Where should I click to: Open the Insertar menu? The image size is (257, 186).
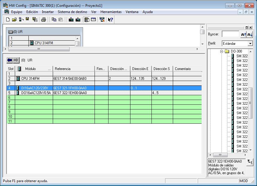48,12
